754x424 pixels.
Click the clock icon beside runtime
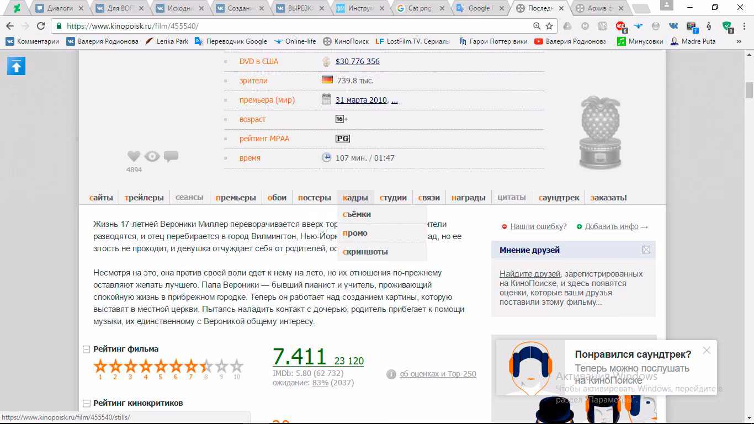coord(326,157)
